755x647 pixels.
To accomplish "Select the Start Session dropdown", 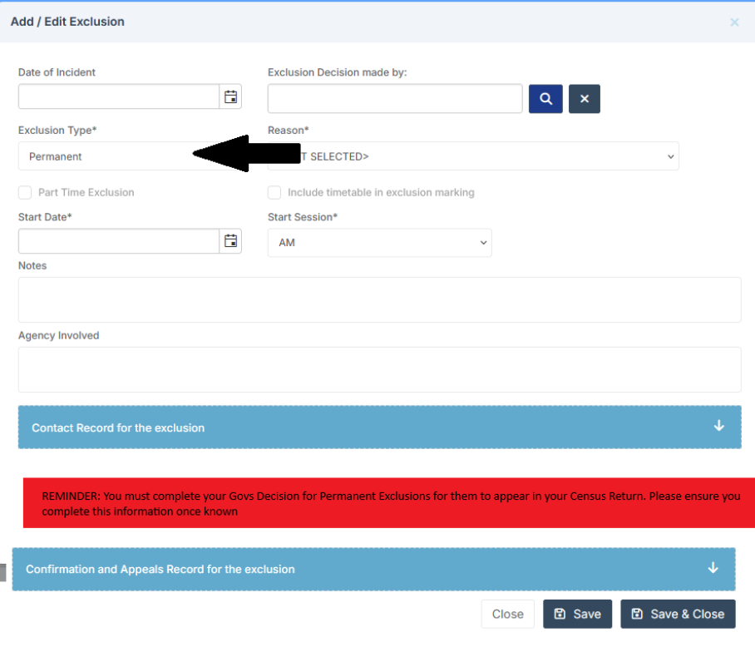I will coord(379,243).
